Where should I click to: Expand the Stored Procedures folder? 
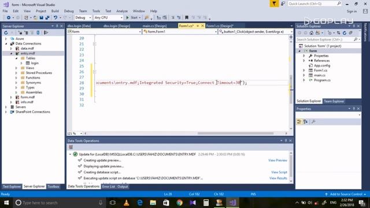(16, 73)
